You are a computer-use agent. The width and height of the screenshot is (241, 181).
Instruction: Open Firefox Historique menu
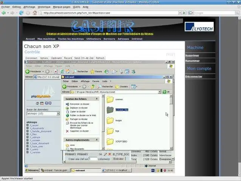coord(44,7)
